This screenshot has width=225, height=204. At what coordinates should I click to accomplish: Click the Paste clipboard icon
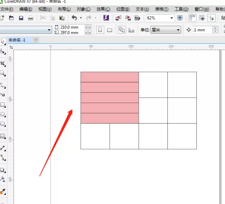coord(62,18)
